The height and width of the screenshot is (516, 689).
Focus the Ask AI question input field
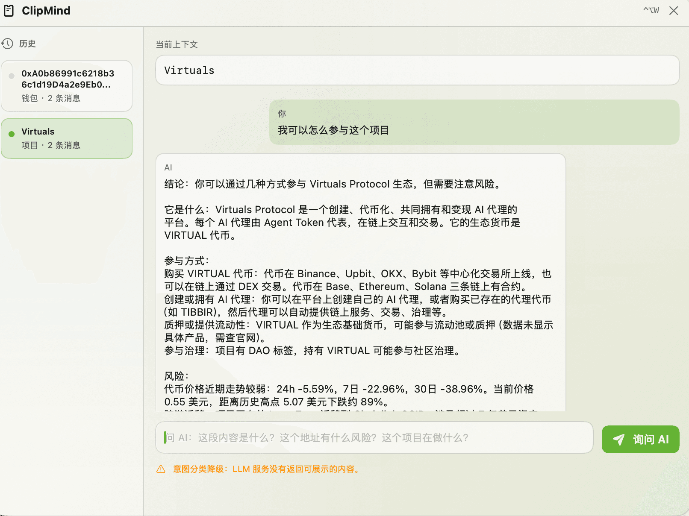(374, 437)
